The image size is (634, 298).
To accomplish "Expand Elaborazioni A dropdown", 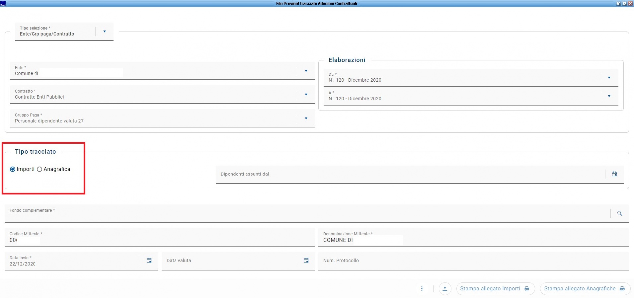I will click(x=609, y=96).
